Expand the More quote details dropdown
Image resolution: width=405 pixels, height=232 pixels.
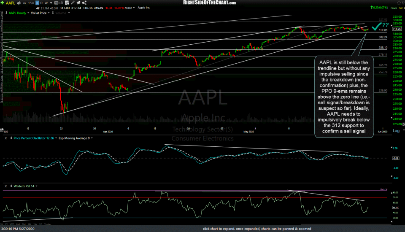(130, 8)
